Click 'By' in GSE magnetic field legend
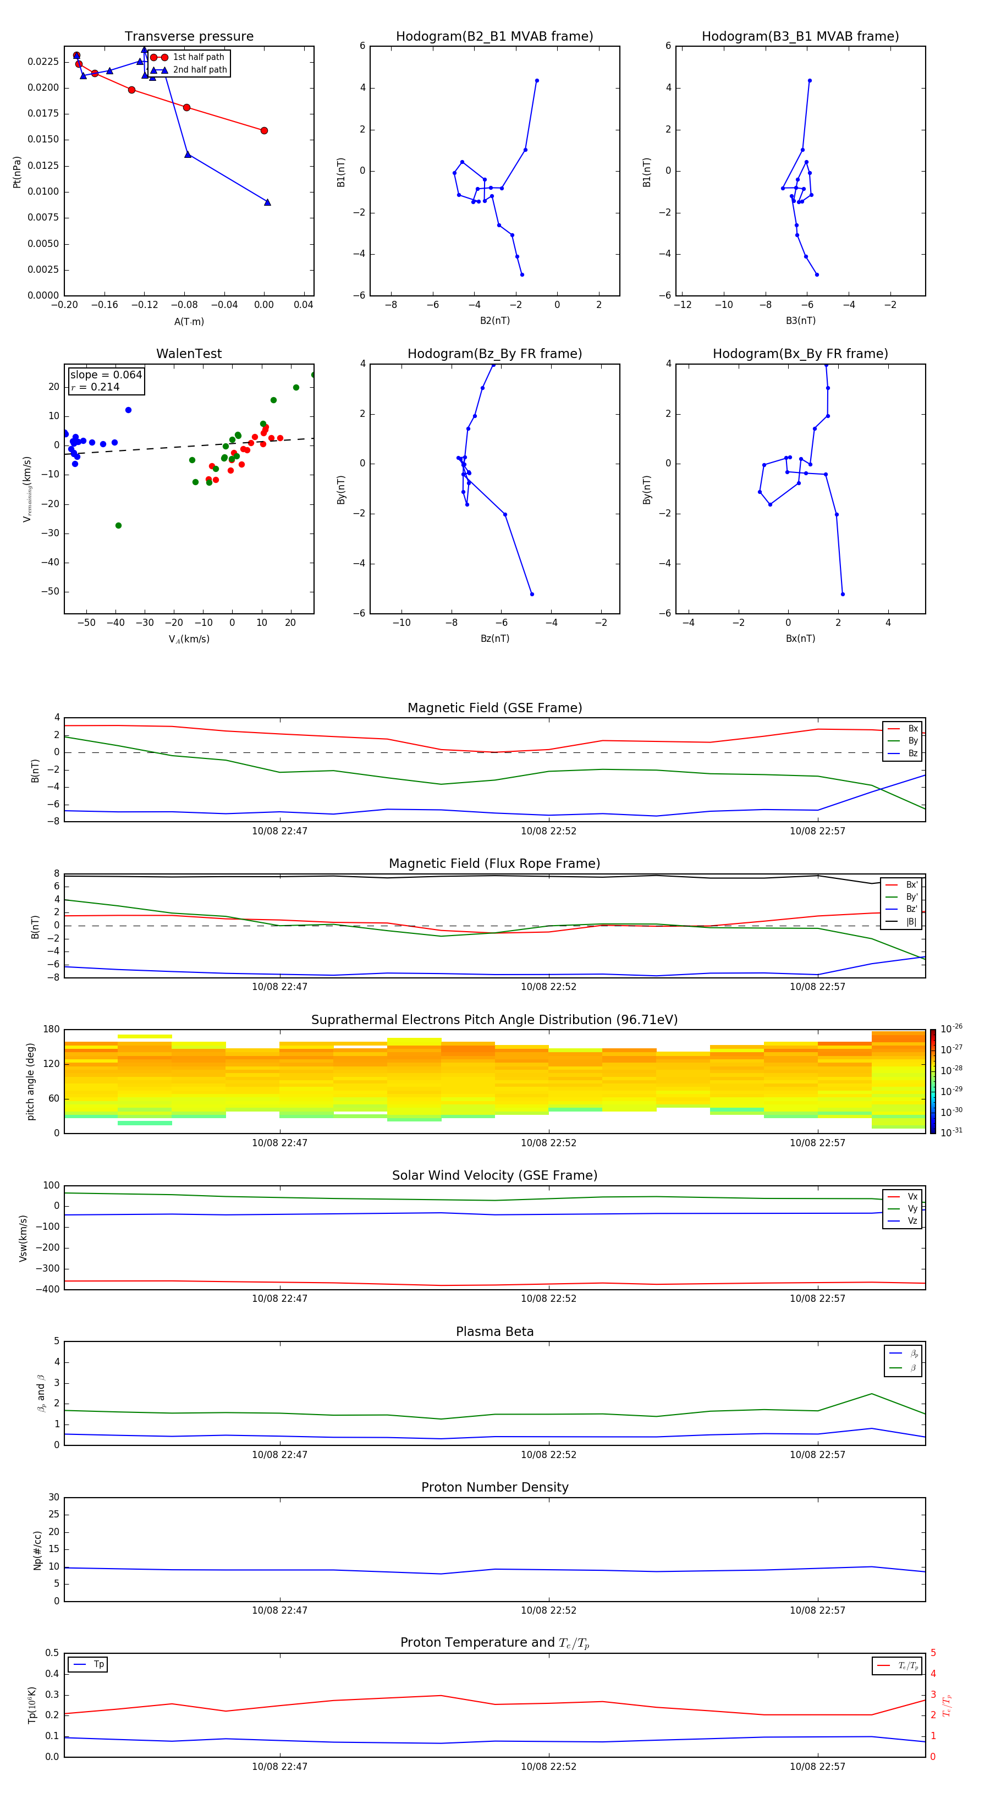Viewport: 990px width, 1815px height. click(x=903, y=741)
